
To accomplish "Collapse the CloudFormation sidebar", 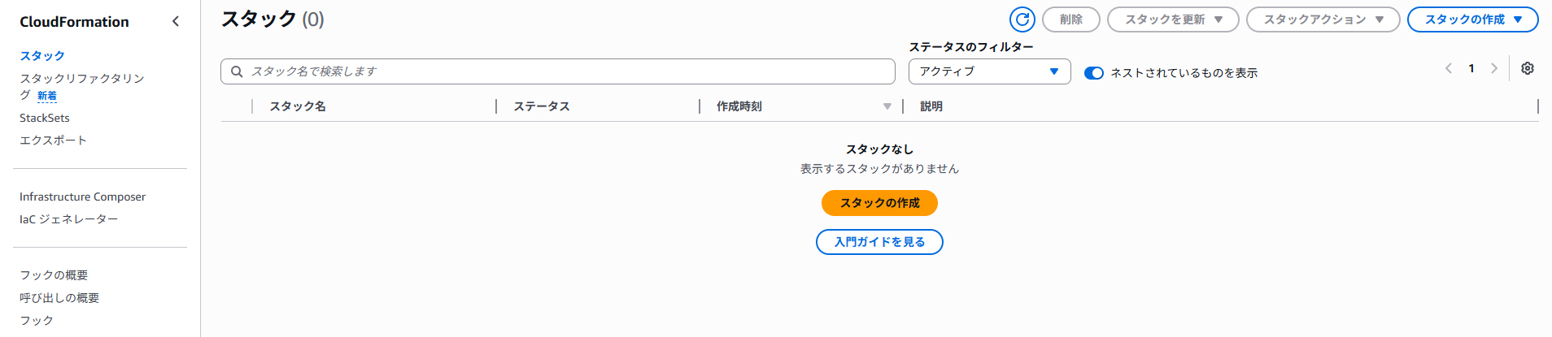I will coord(176,21).
